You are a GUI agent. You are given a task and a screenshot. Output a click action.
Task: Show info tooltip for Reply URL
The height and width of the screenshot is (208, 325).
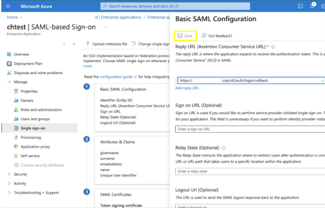(273, 47)
